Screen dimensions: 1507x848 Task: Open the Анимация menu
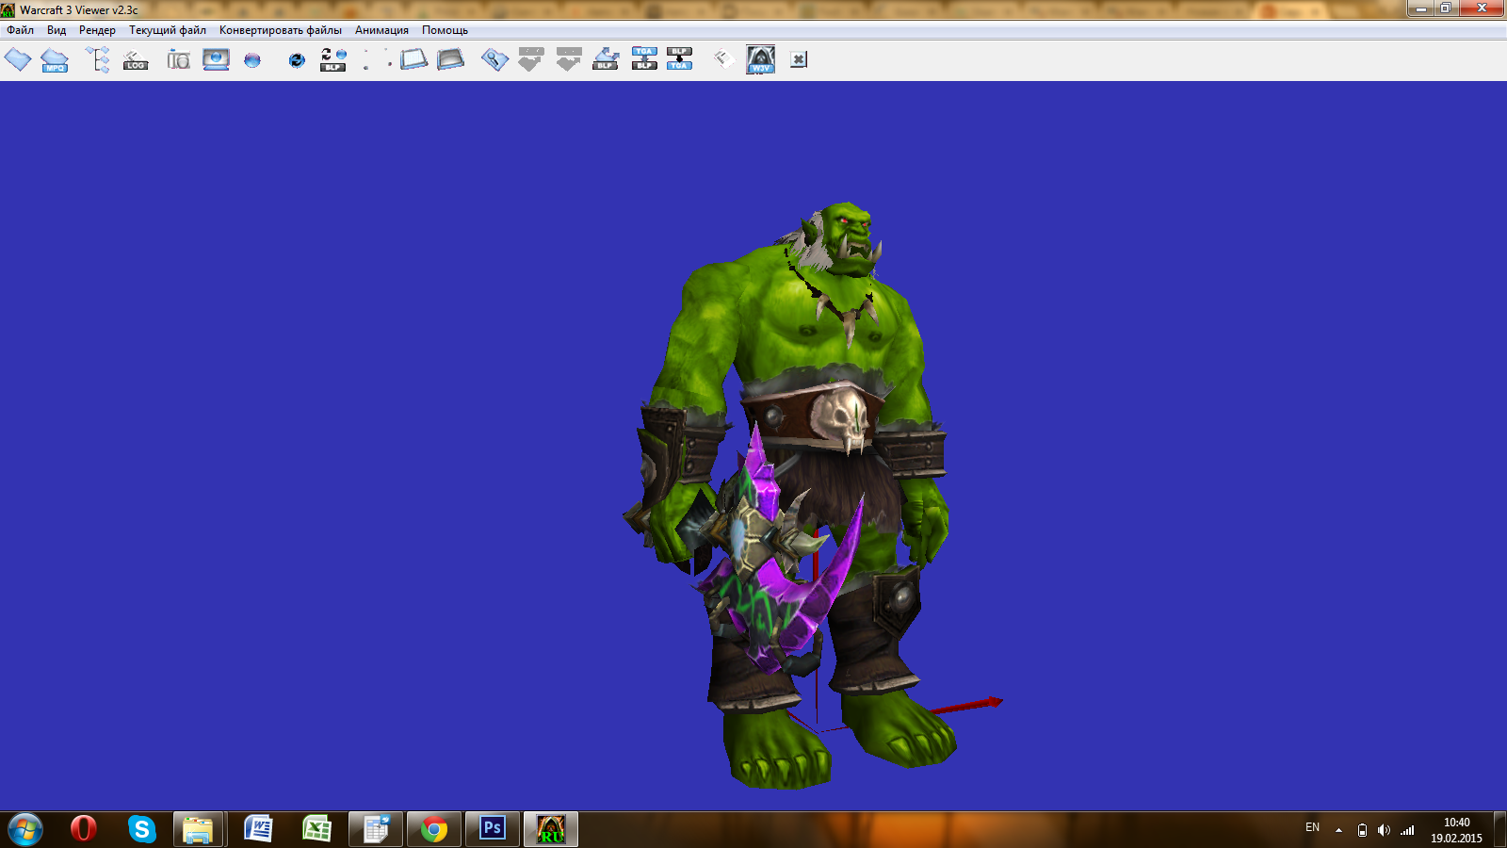pyautogui.click(x=381, y=30)
